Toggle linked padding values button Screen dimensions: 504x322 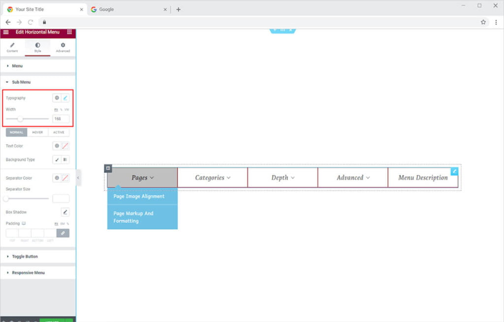pyautogui.click(x=63, y=233)
